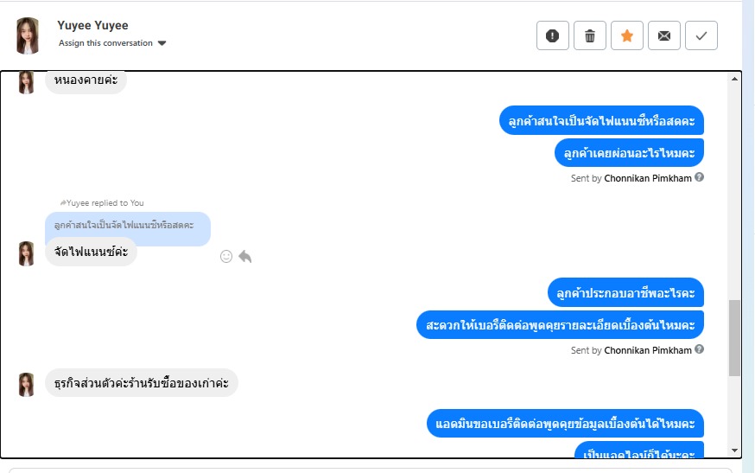The width and height of the screenshot is (755, 473).
Task: Mark the conversation done with the checkmark
Action: (x=701, y=35)
